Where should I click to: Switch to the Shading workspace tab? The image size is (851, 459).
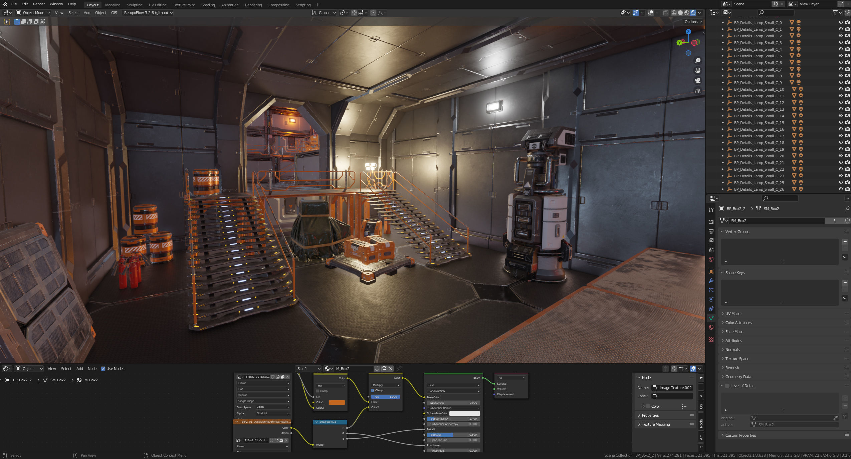[x=208, y=5]
